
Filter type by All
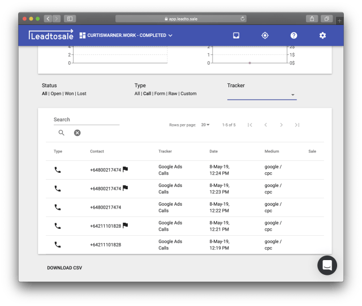pos(137,93)
